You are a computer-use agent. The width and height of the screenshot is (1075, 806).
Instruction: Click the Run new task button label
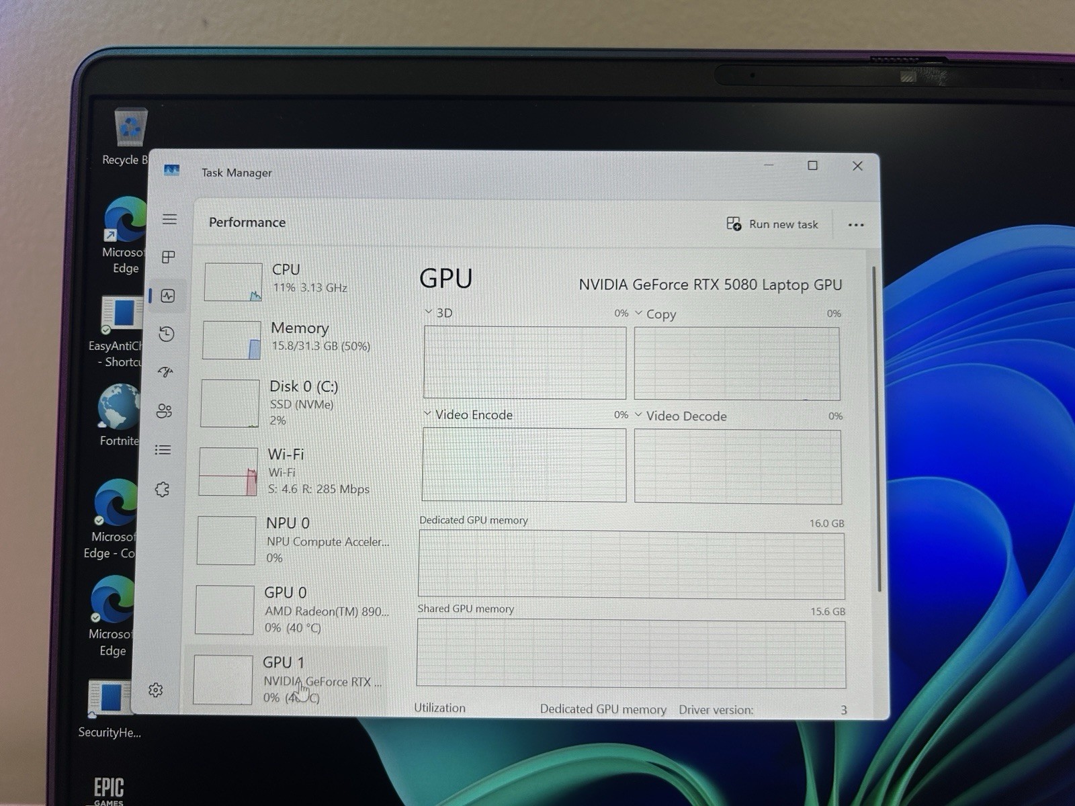click(x=783, y=224)
